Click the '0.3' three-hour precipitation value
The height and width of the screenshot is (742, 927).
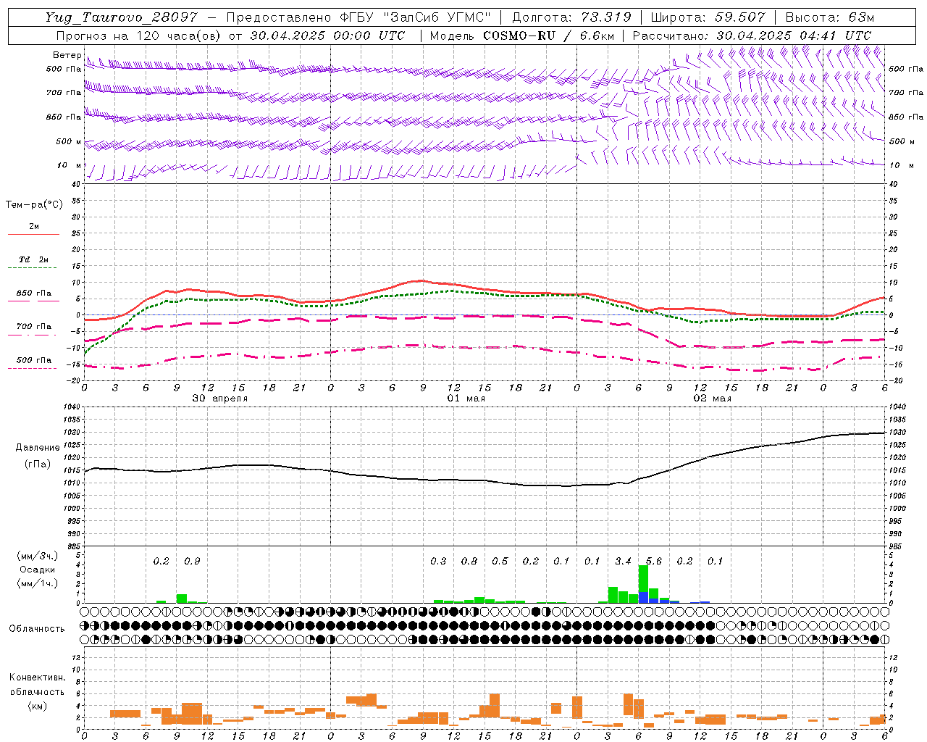point(438,561)
